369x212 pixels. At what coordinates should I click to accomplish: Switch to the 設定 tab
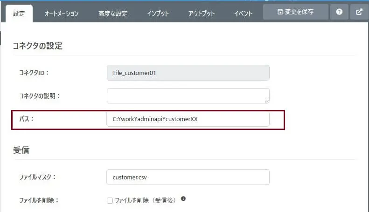19,14
